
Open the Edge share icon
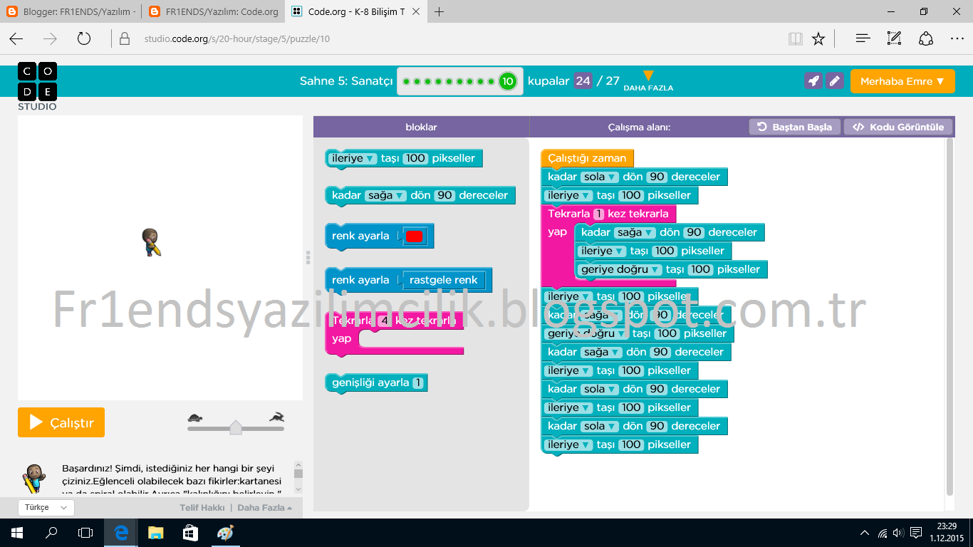point(926,38)
